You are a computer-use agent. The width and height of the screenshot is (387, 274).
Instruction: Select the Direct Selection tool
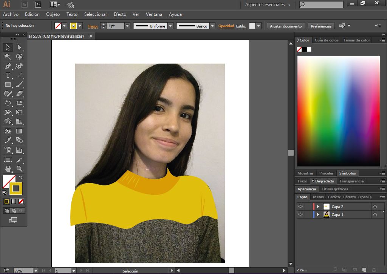pyautogui.click(x=19, y=47)
